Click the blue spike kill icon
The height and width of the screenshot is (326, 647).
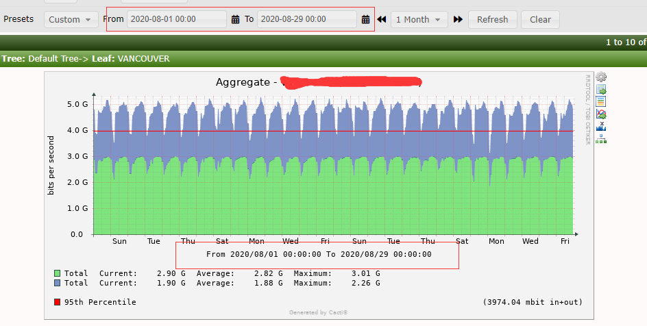click(601, 126)
